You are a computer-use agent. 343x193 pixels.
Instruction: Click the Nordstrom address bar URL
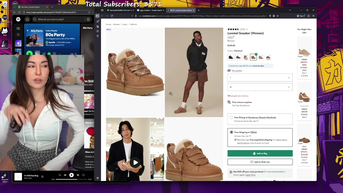(x=203, y=16)
